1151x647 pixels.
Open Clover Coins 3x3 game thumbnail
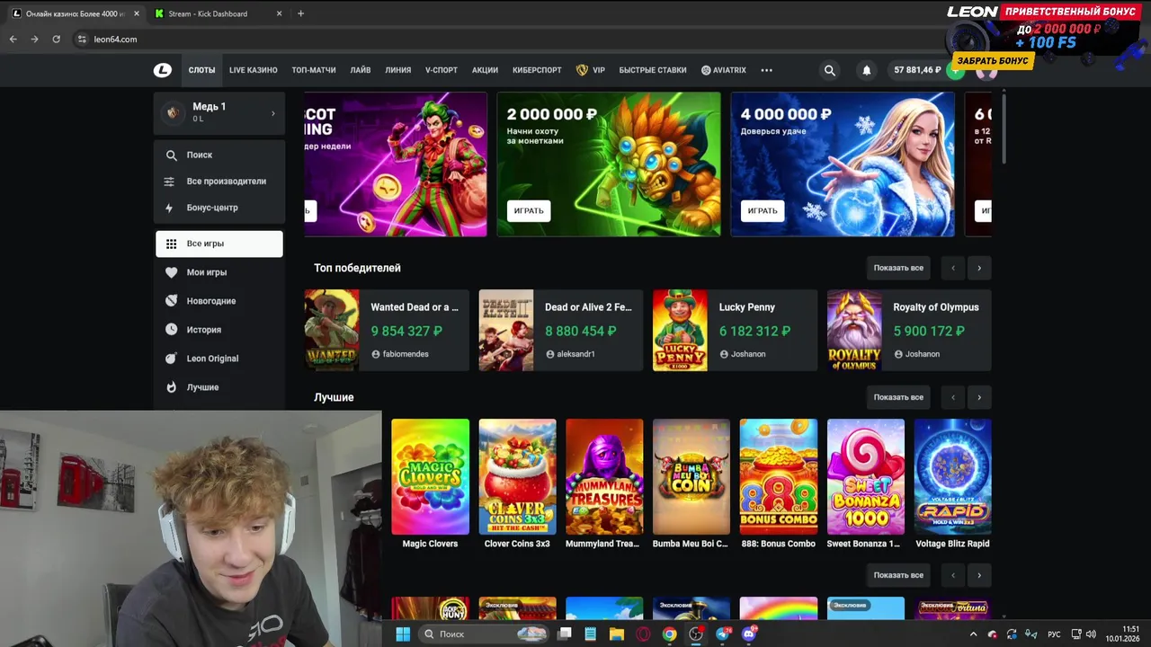click(517, 476)
